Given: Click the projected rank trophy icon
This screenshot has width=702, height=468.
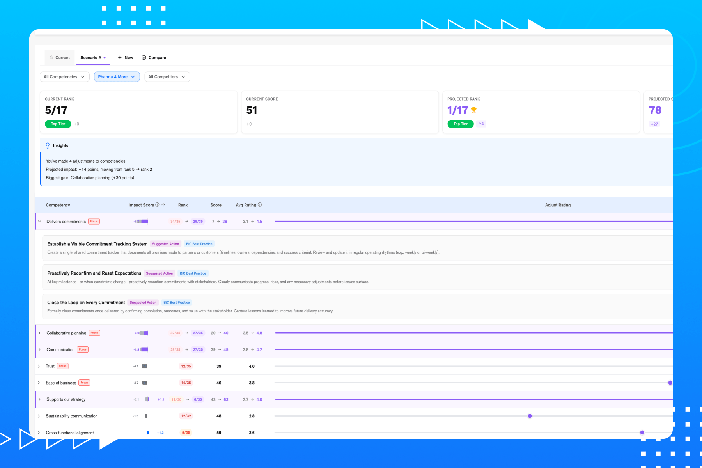Looking at the screenshot, I should click(x=474, y=110).
